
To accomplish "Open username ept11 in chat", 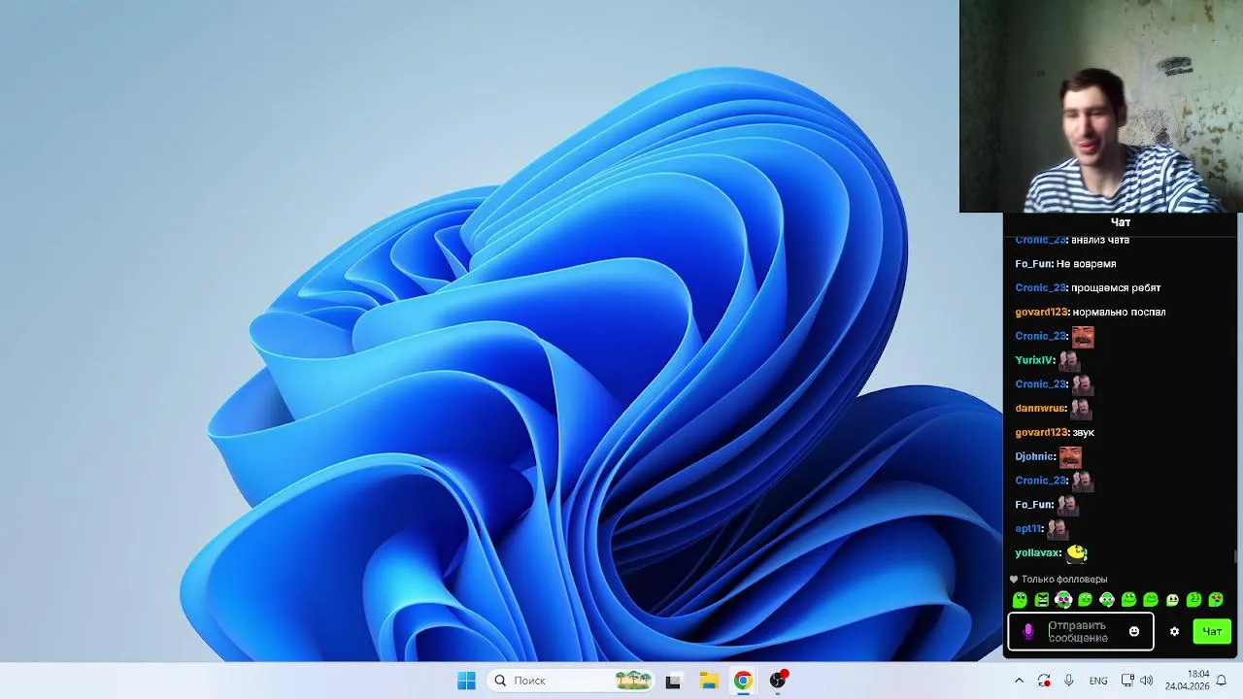I will pyautogui.click(x=1029, y=529).
